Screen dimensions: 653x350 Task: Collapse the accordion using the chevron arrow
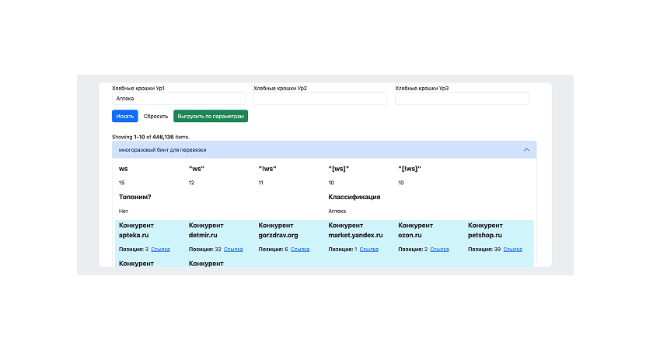click(526, 149)
